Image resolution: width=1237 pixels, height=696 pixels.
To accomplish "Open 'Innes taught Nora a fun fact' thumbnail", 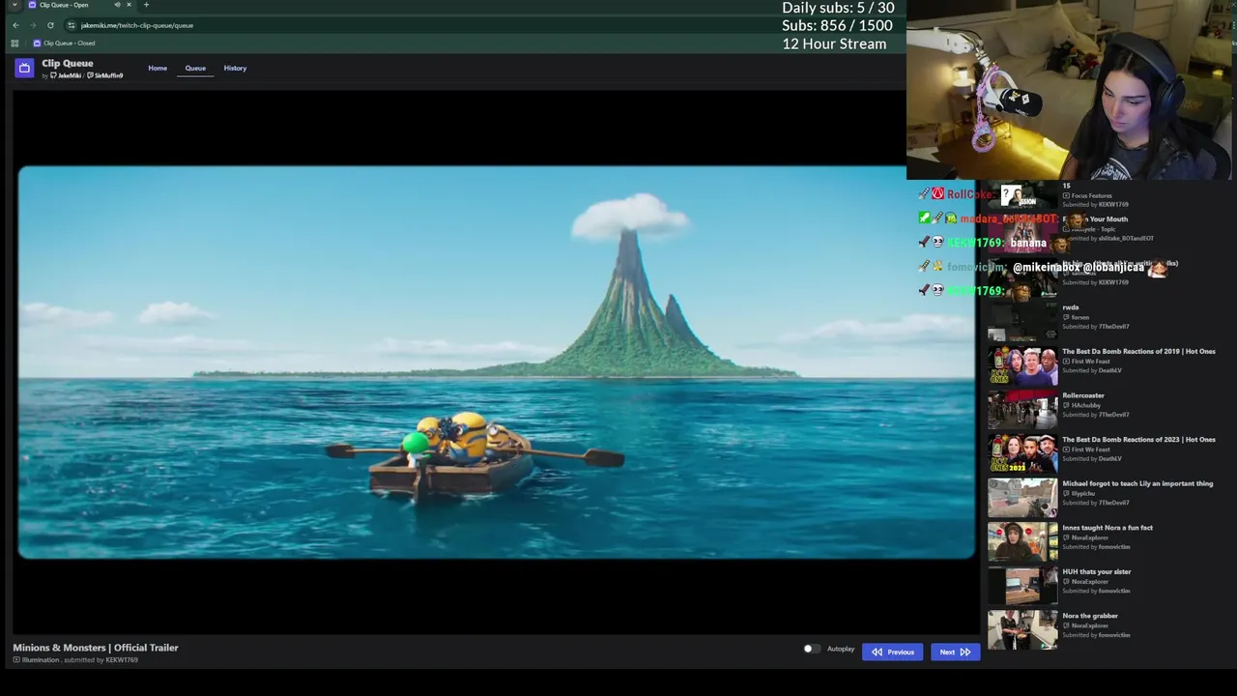I will (x=1022, y=541).
